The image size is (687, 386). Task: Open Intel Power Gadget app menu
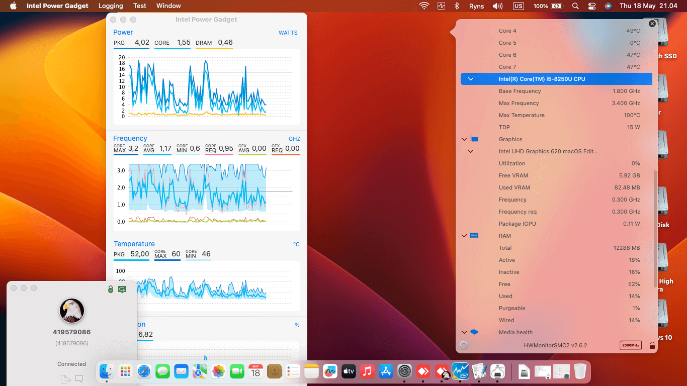pyautogui.click(x=57, y=6)
